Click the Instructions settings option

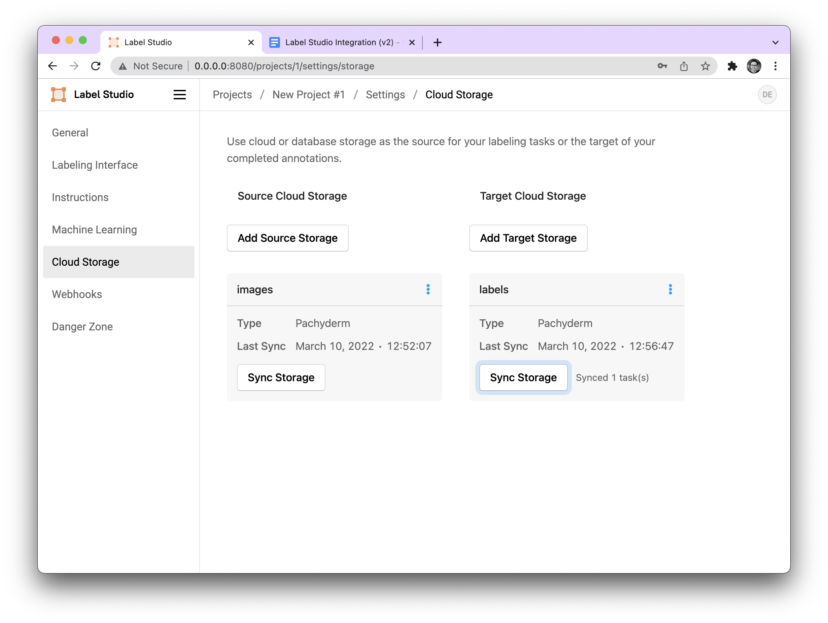pyautogui.click(x=80, y=196)
